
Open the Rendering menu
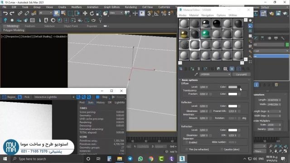(x=130, y=7)
